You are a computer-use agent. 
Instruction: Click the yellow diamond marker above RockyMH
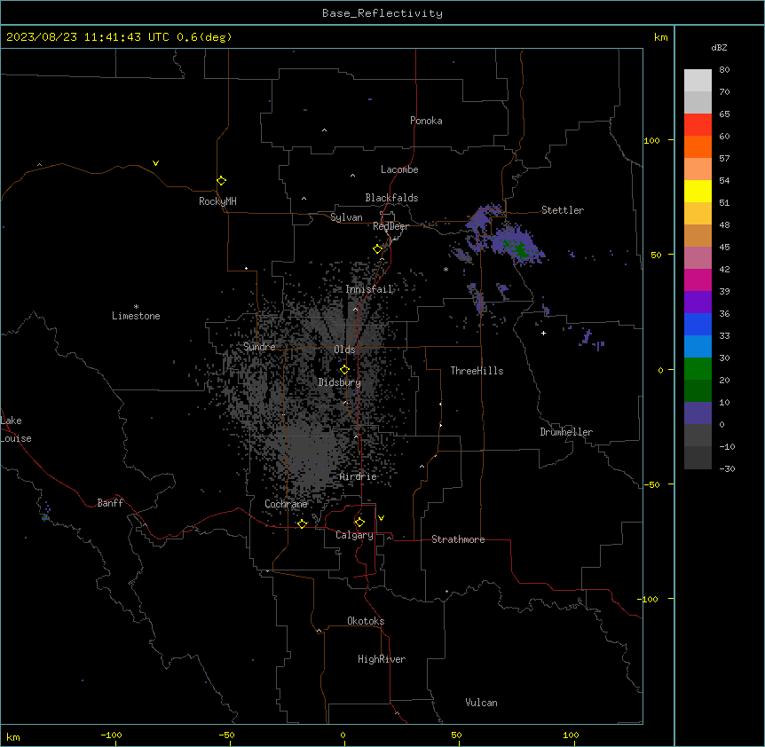point(222,181)
